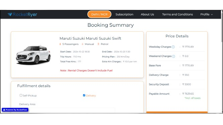Click the Base Fare label

click(x=155, y=66)
